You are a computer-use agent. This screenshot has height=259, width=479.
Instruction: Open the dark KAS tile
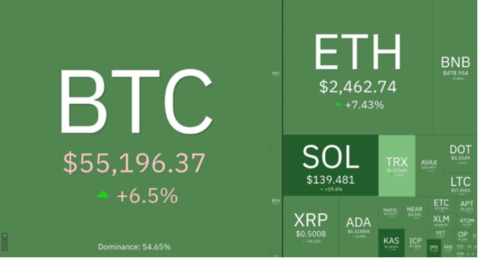(x=392, y=243)
